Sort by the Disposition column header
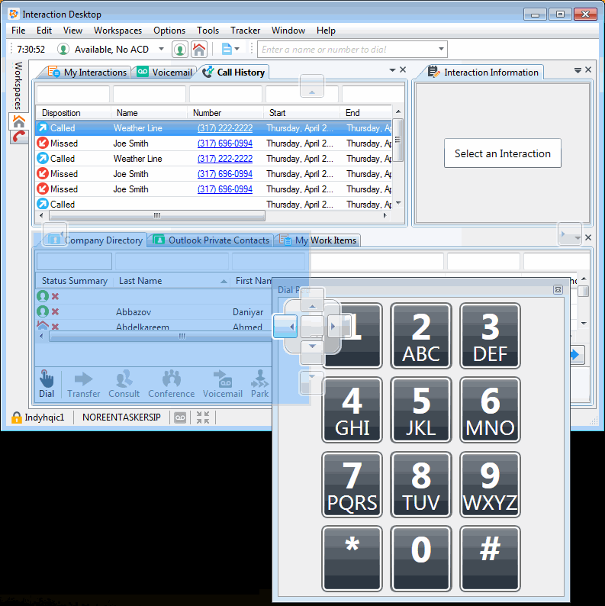The height and width of the screenshot is (606, 605). [x=61, y=113]
